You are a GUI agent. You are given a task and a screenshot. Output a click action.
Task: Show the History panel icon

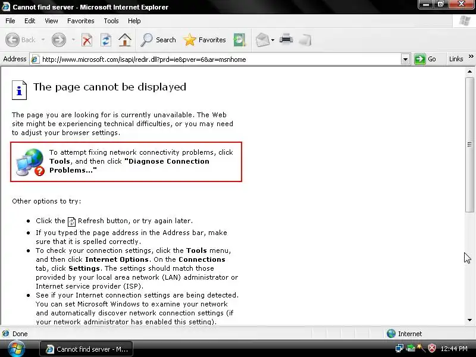[239, 40]
